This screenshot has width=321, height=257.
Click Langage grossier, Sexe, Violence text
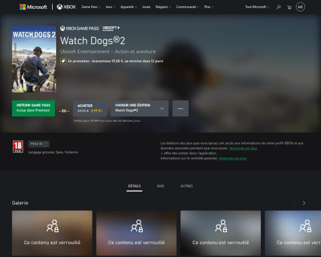pos(53,152)
